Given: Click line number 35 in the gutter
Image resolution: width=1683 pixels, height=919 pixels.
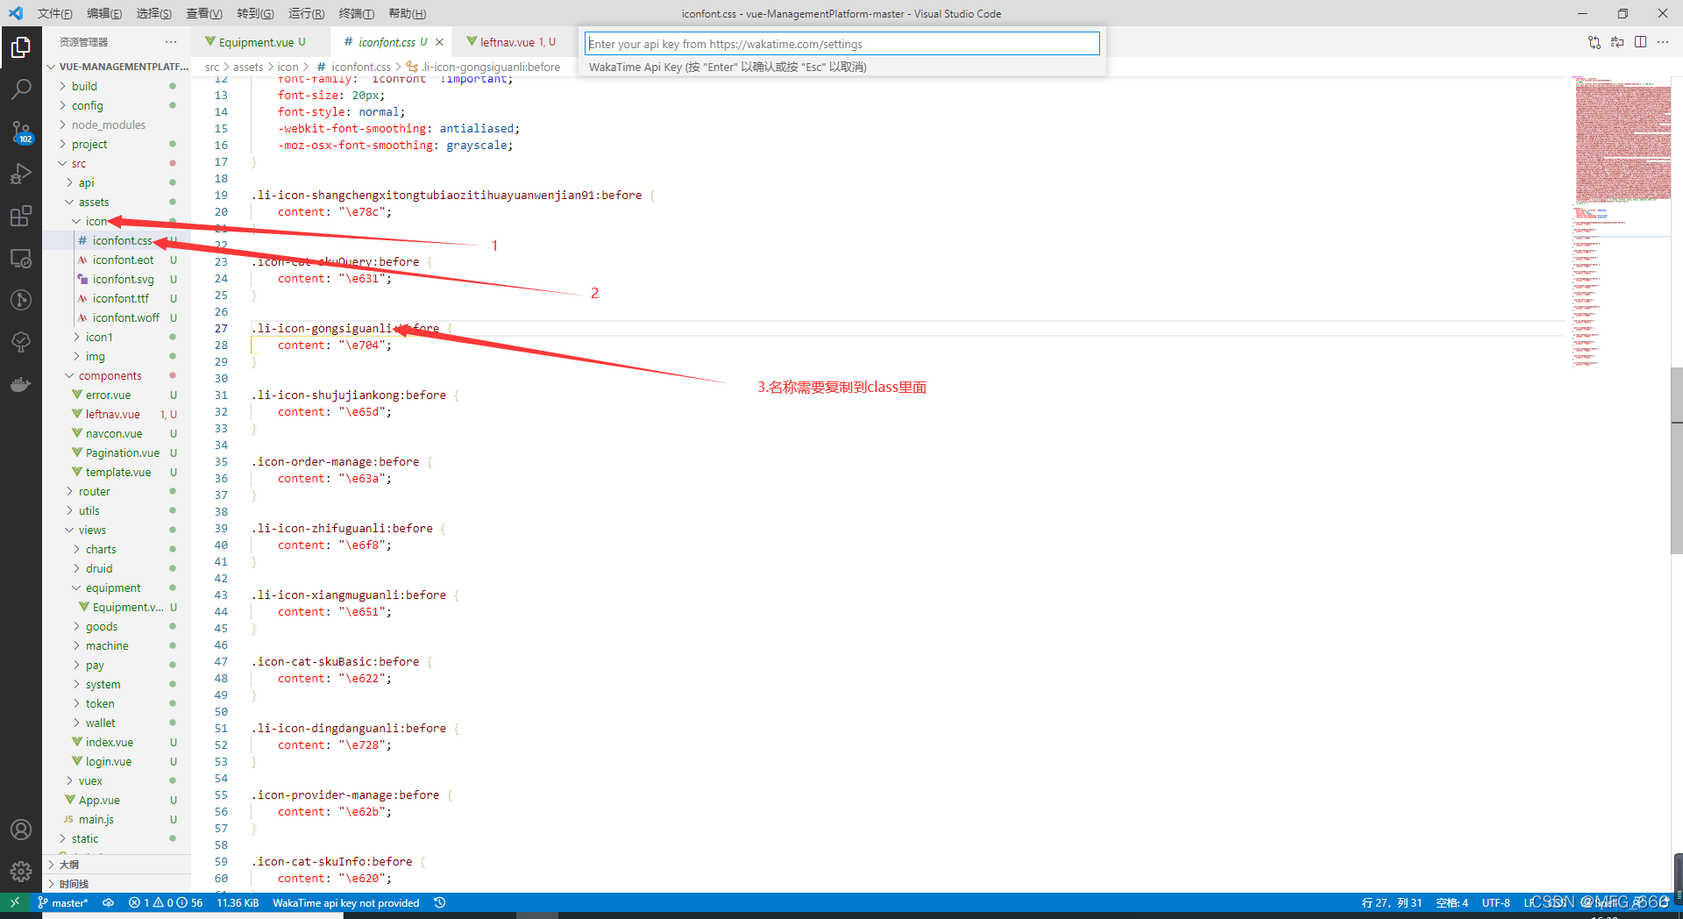Looking at the screenshot, I should click(x=221, y=461).
